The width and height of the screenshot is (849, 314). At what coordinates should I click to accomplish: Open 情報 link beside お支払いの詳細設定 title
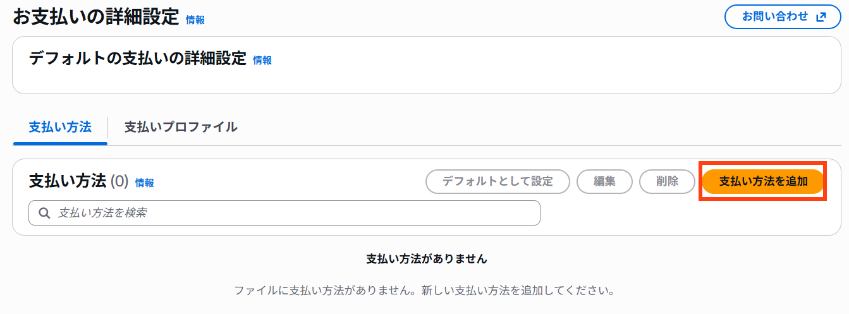[195, 20]
